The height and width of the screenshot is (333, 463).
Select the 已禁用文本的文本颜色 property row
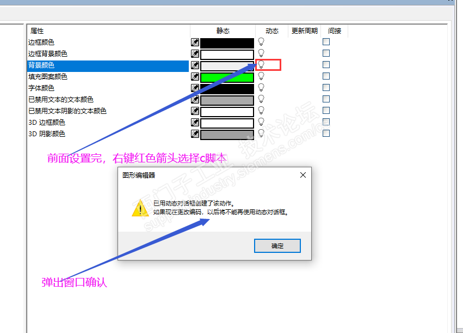click(x=108, y=100)
